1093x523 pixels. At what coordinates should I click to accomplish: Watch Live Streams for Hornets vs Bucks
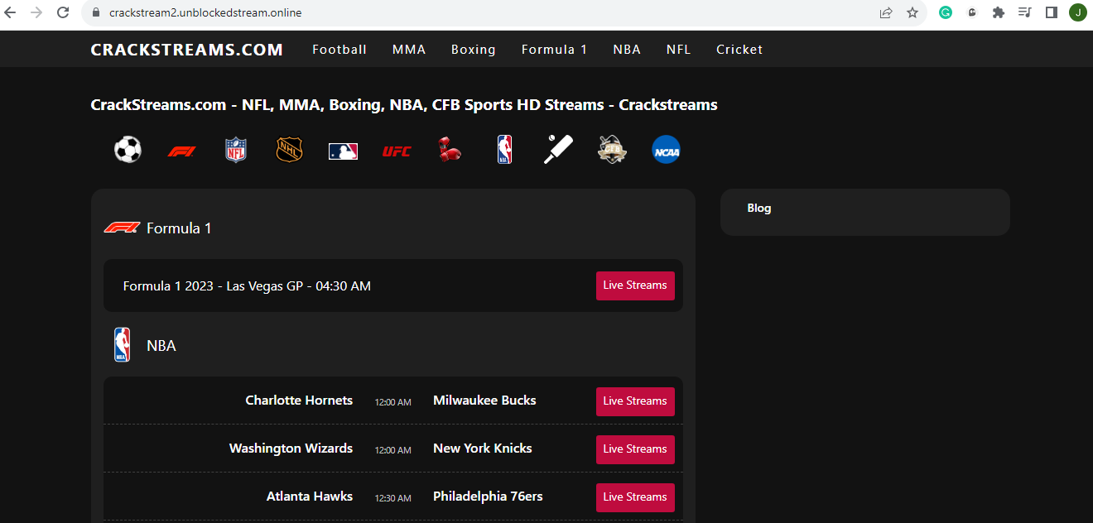pos(635,401)
